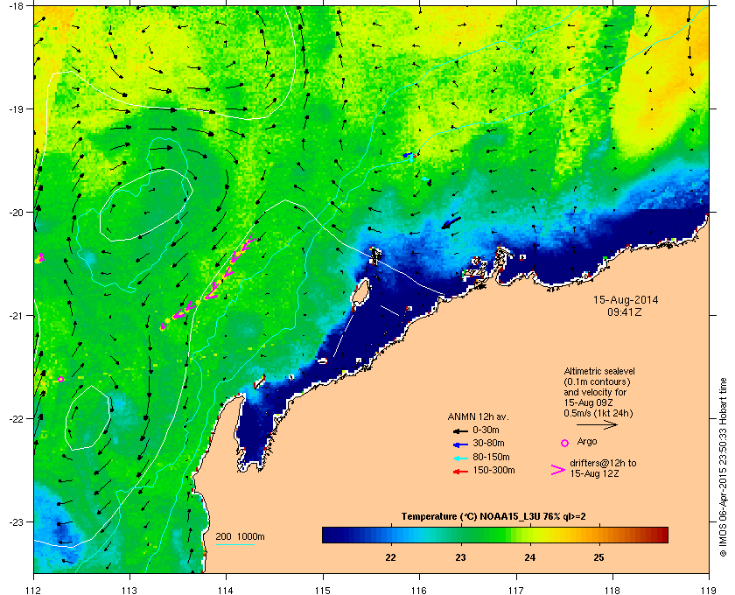Image resolution: width=735 pixels, height=595 pixels.
Task: Click the 'Argo' legend label
Action: coord(587,441)
